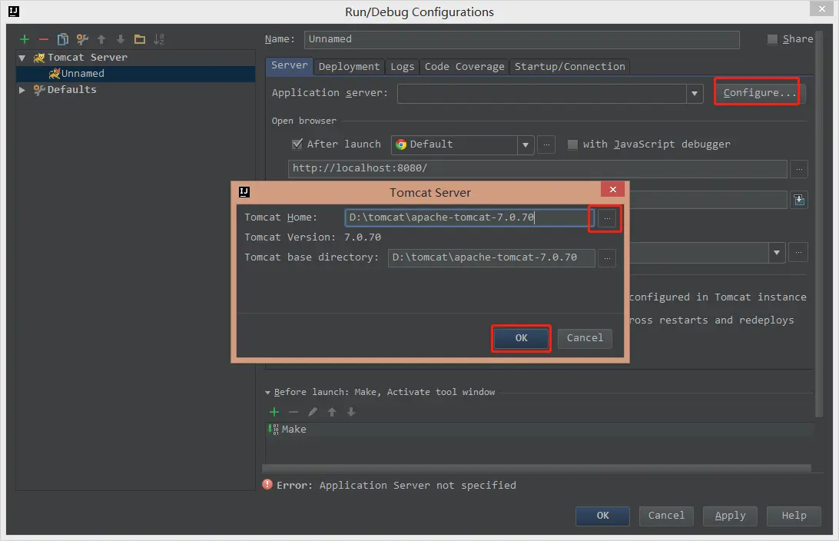839x541 pixels.
Task: Click browse button next to browser dropdown
Action: (x=546, y=144)
